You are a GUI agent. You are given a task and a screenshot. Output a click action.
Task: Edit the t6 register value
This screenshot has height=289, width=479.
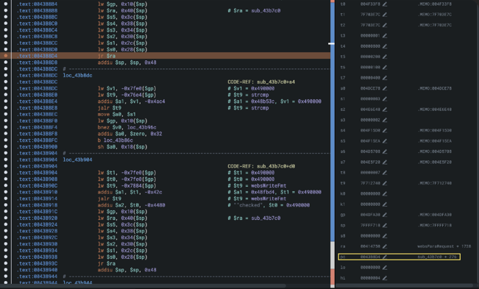pyautogui.click(x=385, y=67)
